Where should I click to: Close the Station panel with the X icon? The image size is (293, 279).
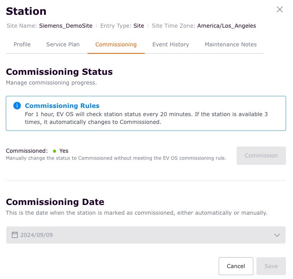279,10
